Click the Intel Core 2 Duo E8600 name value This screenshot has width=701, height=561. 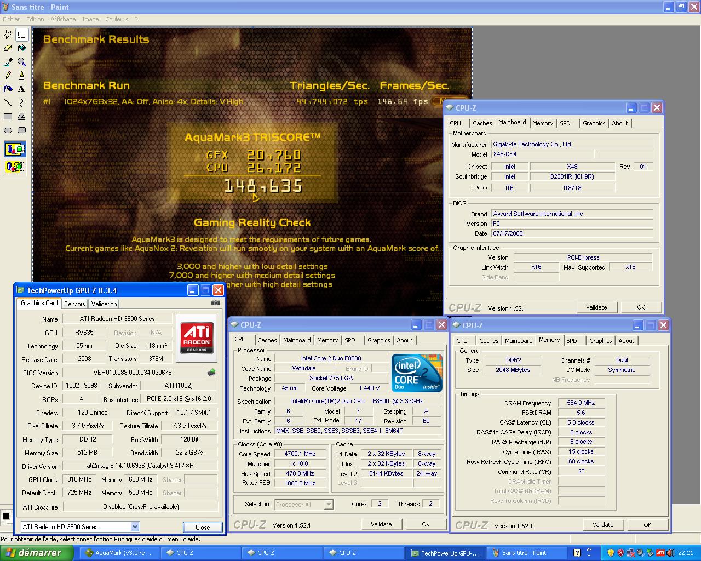coord(331,358)
